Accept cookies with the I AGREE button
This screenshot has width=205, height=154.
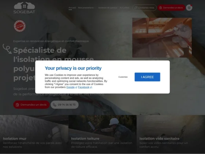(147, 77)
